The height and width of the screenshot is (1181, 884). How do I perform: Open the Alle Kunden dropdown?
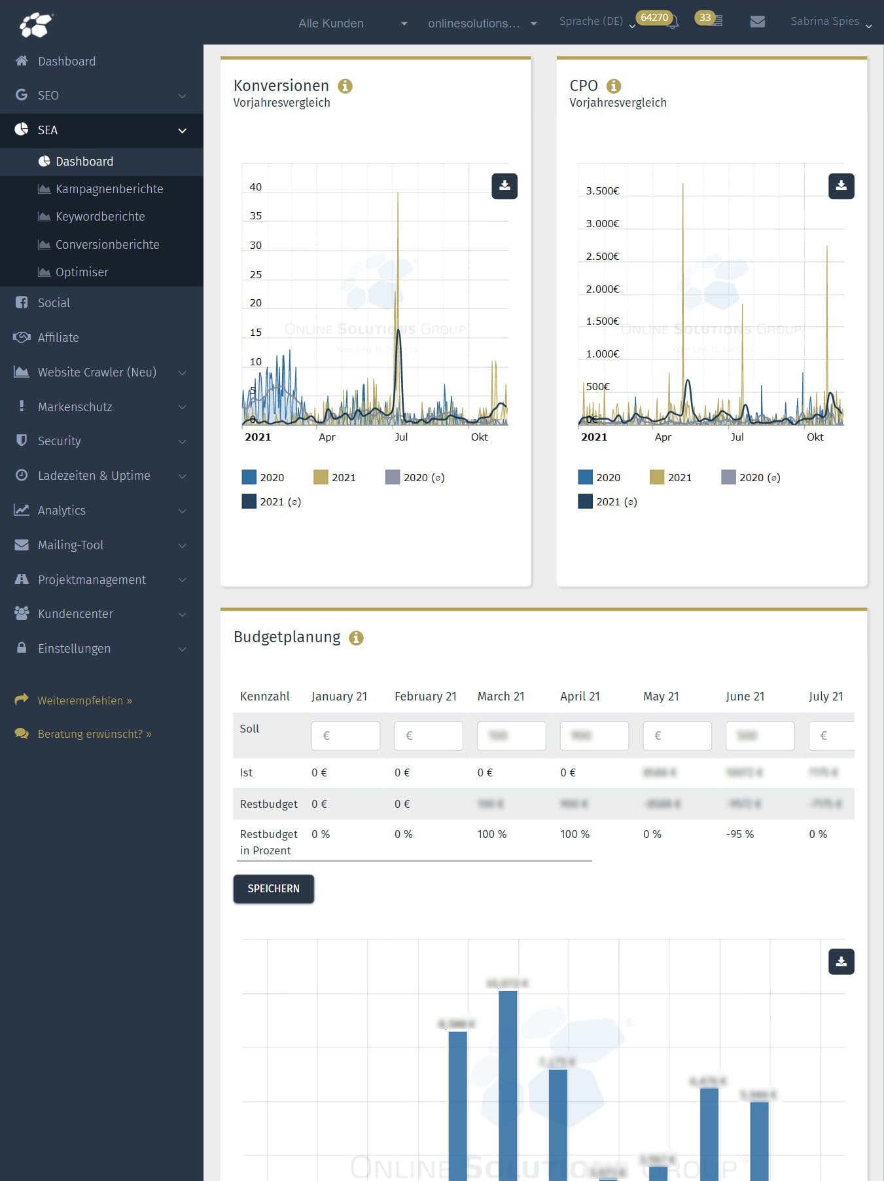353,24
